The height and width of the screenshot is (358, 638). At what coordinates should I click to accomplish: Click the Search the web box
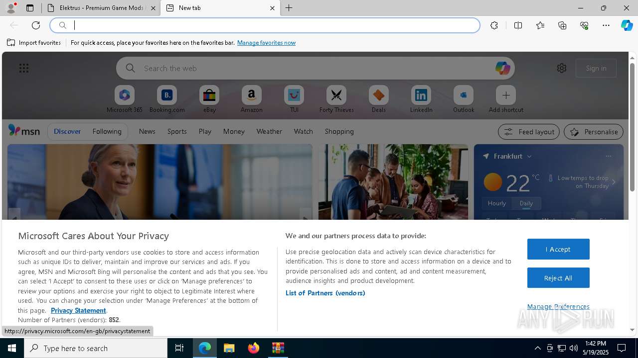(x=315, y=68)
